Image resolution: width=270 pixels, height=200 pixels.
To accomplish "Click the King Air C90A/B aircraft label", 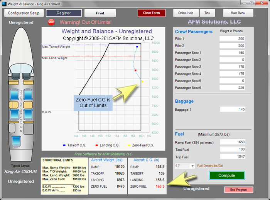I will click(20, 172).
